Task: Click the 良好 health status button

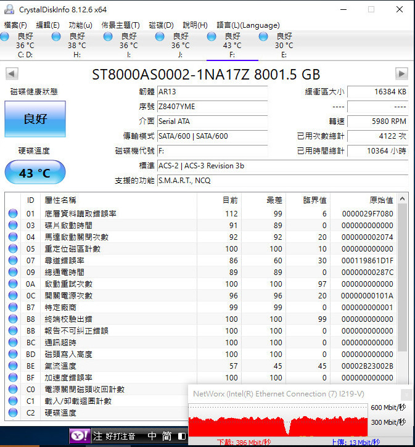Action: pos(35,119)
